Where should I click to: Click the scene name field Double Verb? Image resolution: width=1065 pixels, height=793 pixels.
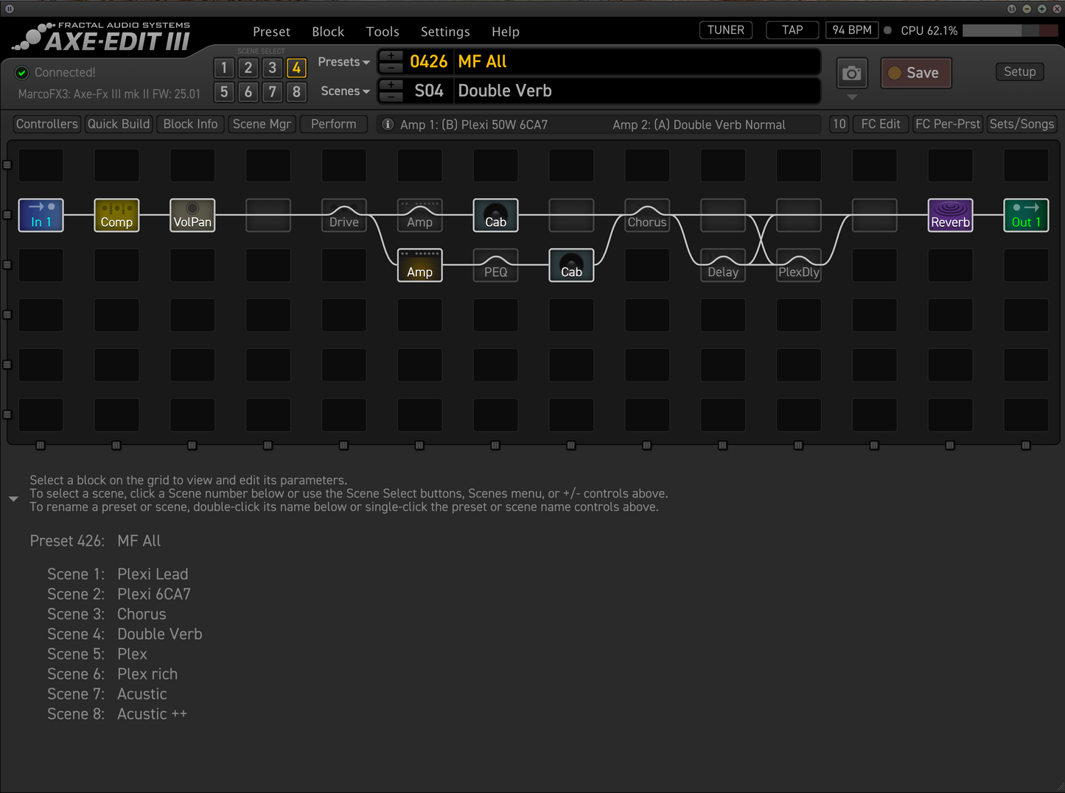638,91
